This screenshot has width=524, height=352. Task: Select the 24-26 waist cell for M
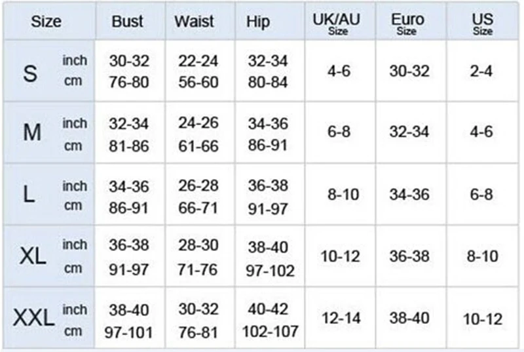(198, 123)
